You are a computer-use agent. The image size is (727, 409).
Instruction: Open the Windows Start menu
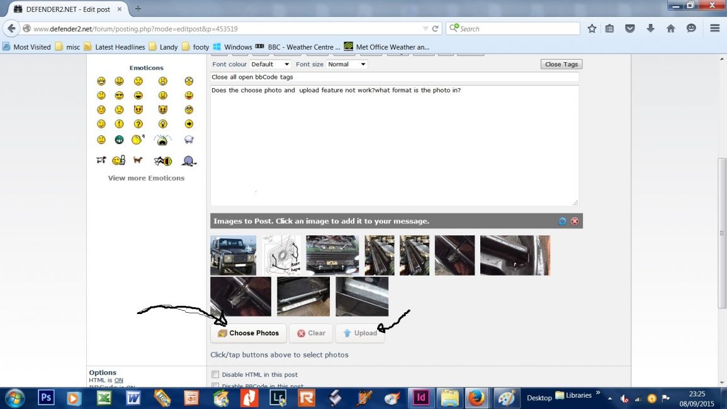pyautogui.click(x=14, y=398)
